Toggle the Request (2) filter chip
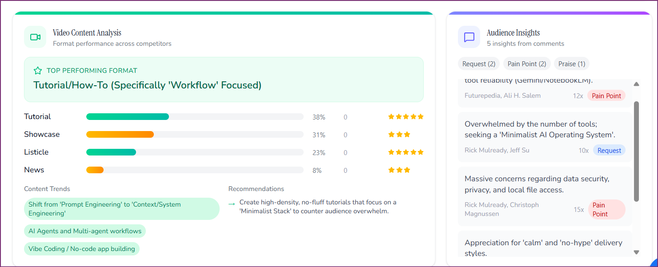 click(478, 64)
